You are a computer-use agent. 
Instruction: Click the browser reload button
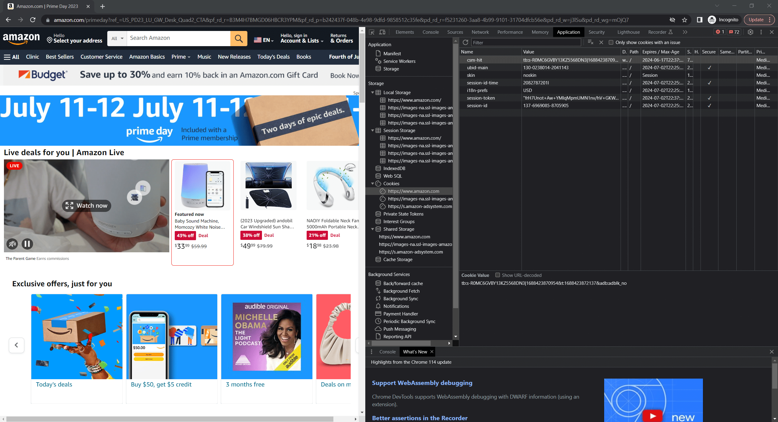pyautogui.click(x=33, y=20)
